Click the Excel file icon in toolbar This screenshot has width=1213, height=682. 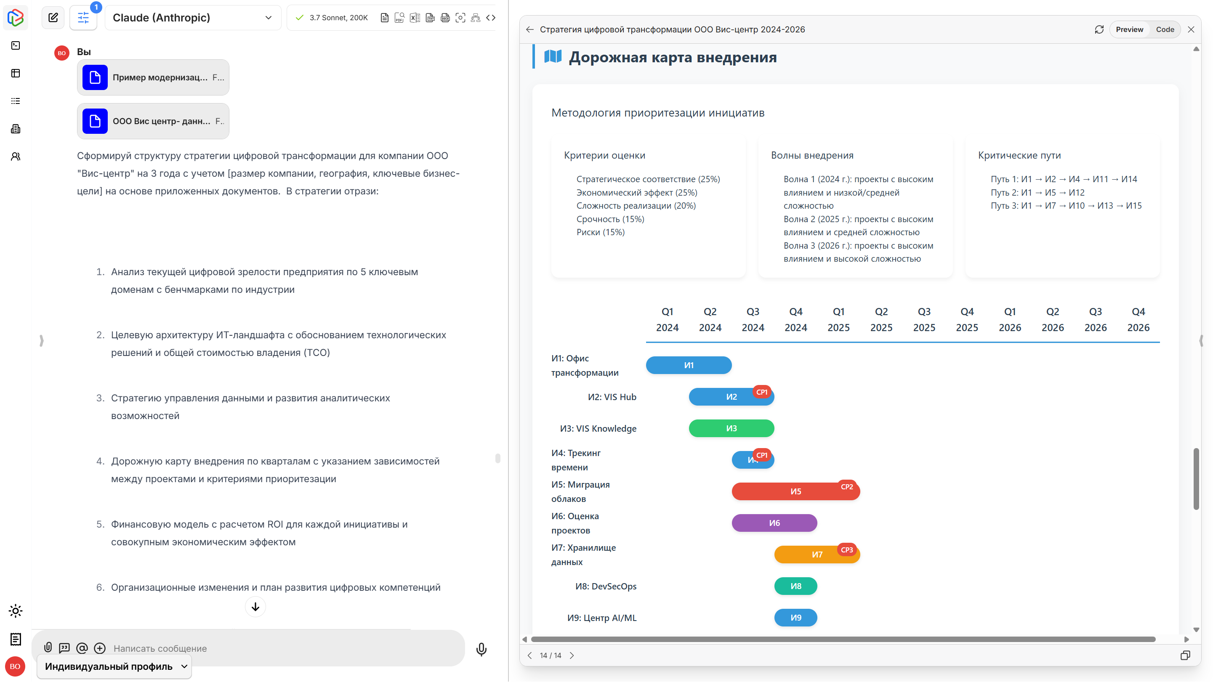pos(415,17)
